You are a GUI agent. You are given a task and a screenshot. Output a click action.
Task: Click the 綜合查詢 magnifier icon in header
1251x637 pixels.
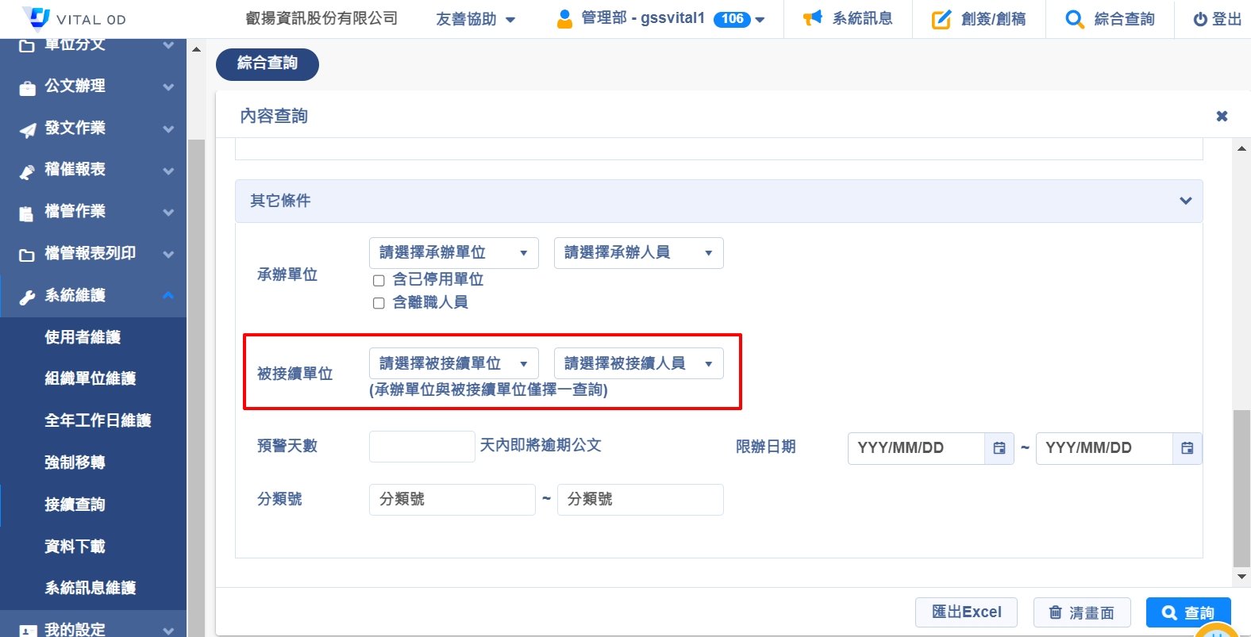[x=1074, y=19]
